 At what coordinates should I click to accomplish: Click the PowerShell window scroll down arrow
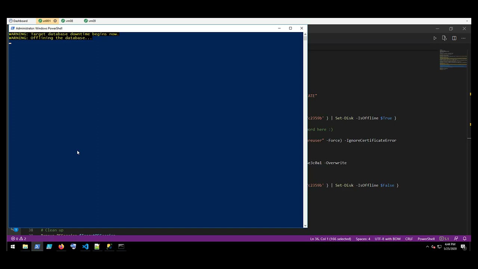click(305, 226)
